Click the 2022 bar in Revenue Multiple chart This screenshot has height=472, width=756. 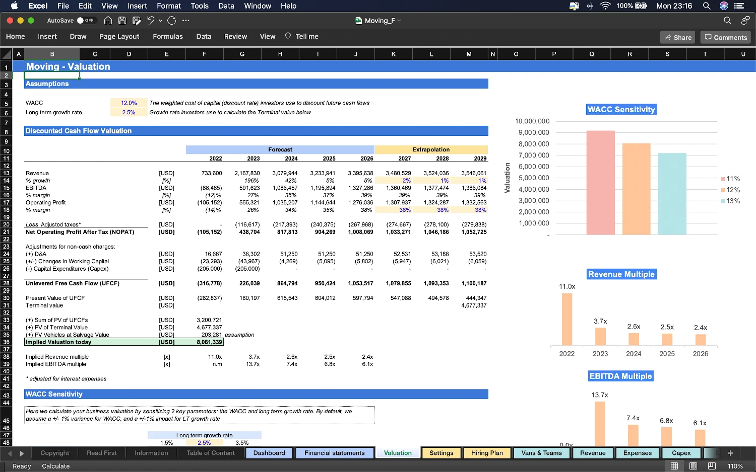pos(567,319)
